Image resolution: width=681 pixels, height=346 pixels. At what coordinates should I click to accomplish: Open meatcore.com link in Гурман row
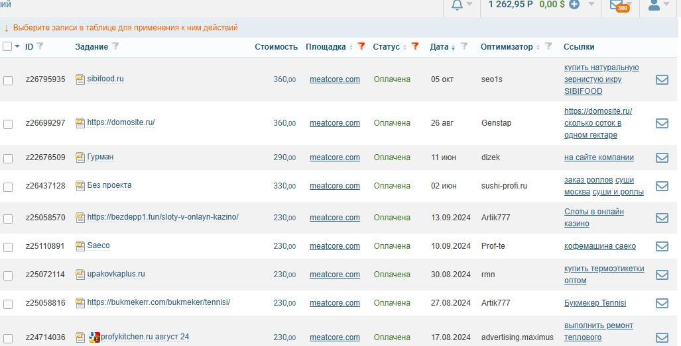point(334,157)
